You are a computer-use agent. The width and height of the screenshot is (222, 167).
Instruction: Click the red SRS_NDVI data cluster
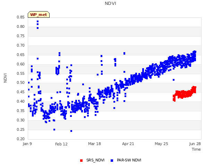point(185,94)
